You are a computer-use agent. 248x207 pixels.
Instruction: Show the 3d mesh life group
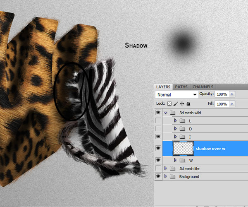click(x=158, y=168)
